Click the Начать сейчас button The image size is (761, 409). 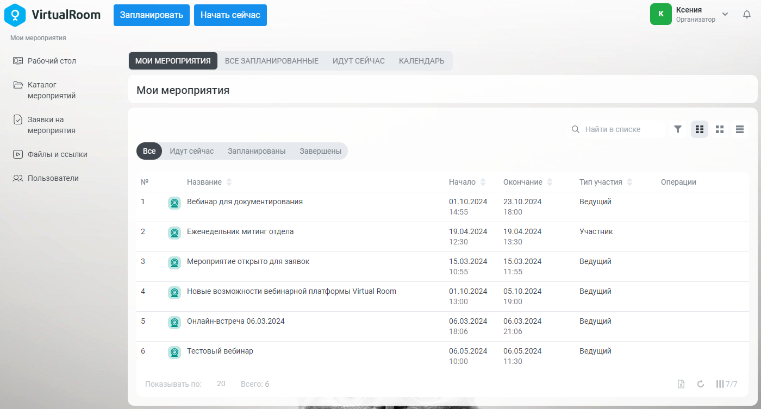[x=230, y=15]
